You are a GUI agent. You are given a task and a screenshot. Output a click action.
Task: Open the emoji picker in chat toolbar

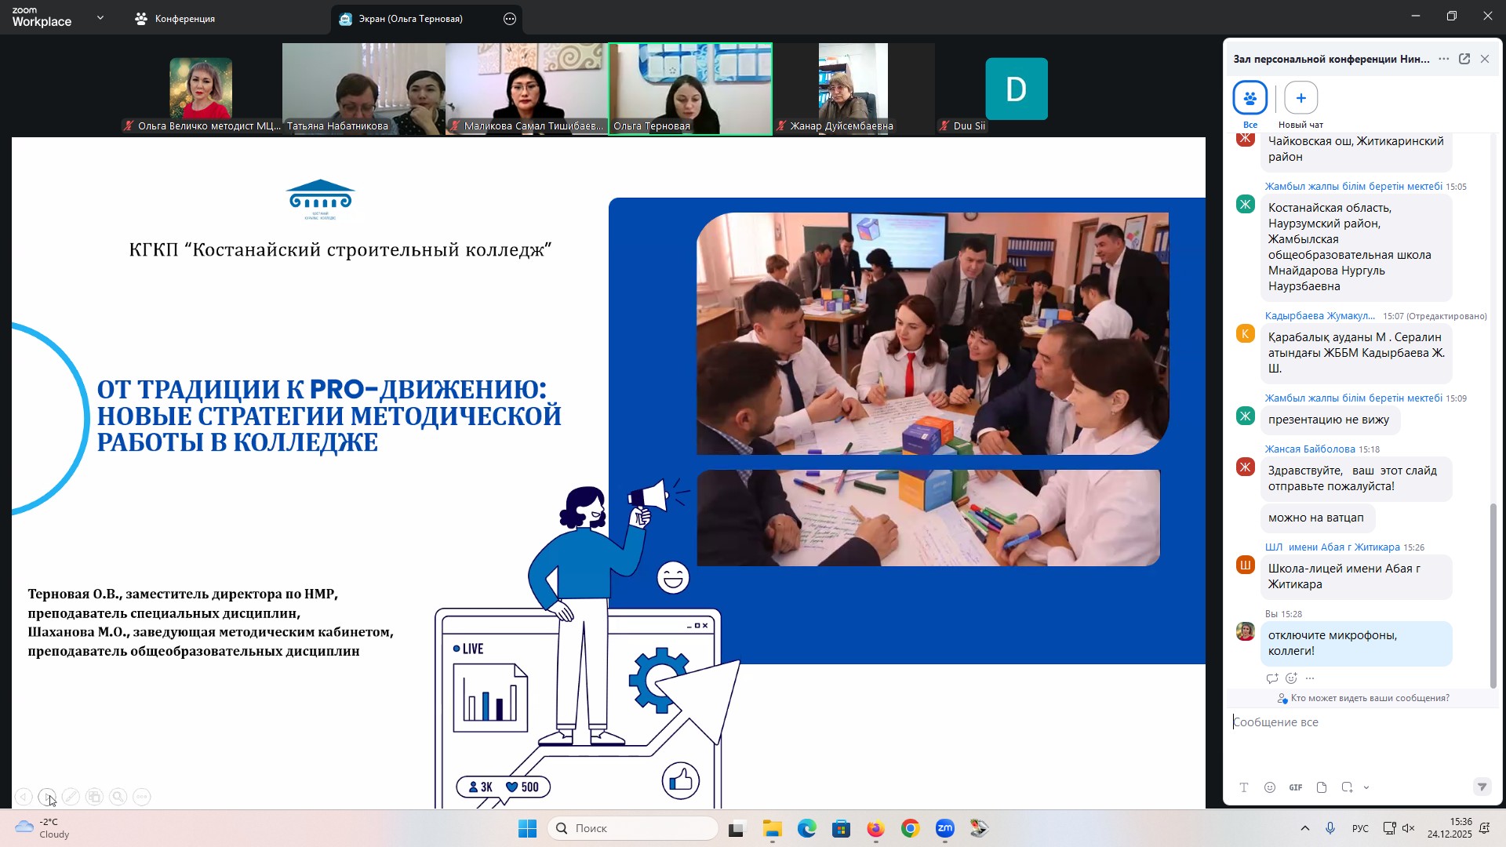(x=1270, y=788)
